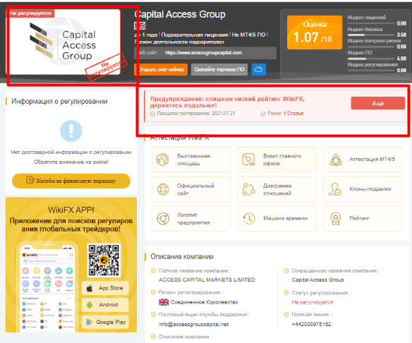Screen dimensions: 412x343
Task: Click Скачайте торговое ПО button
Action: point(219,69)
